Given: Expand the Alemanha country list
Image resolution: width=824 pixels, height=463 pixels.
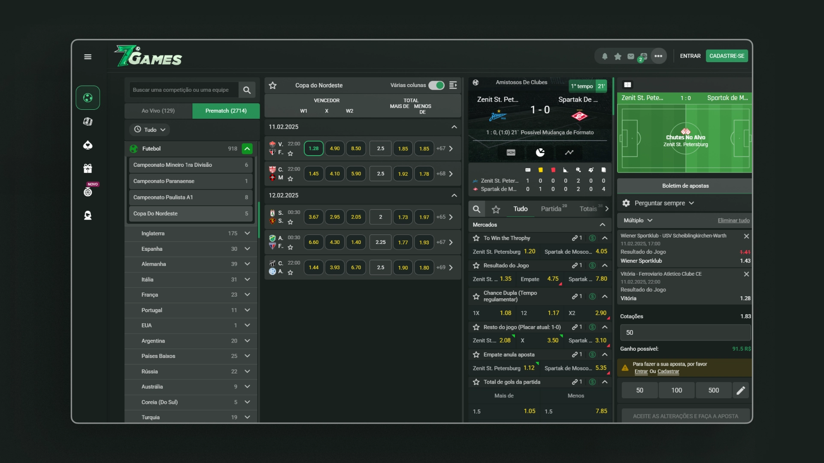Looking at the screenshot, I should pyautogui.click(x=247, y=264).
